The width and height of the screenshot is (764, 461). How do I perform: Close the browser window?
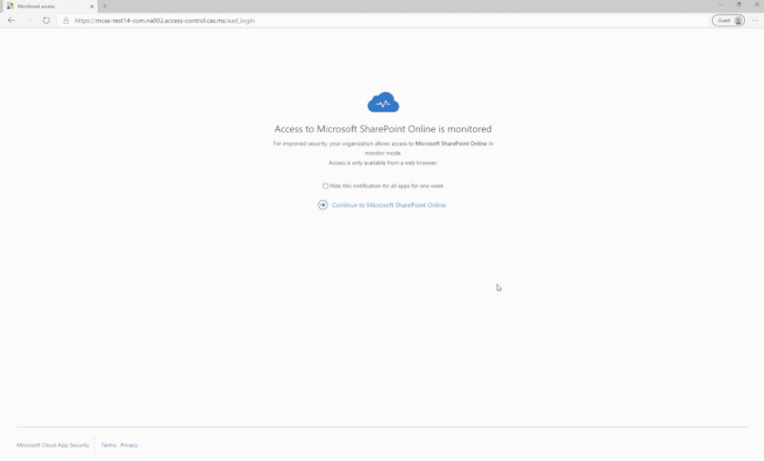click(x=757, y=5)
